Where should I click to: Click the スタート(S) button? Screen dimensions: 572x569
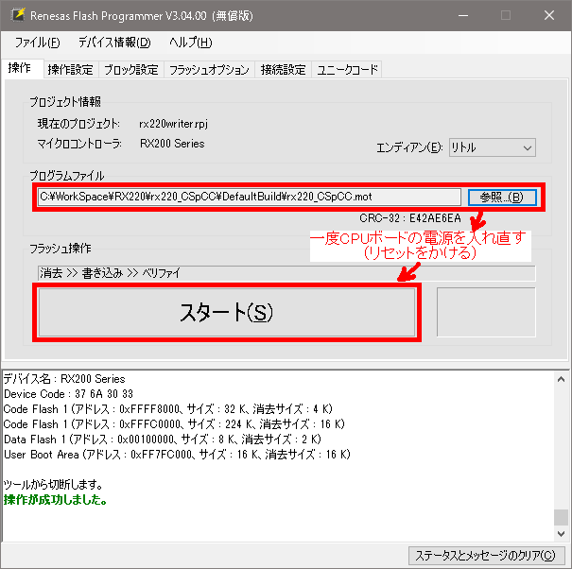tap(227, 312)
